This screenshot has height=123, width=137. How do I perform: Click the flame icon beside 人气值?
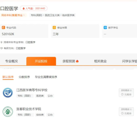pyautogui.click(x=24, y=9)
